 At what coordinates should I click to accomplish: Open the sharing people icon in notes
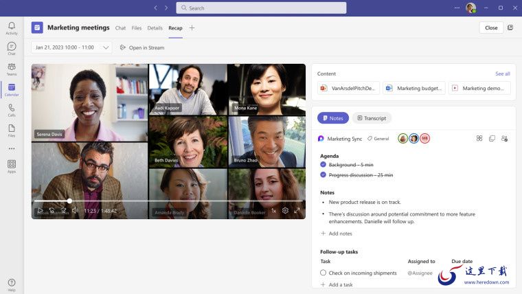504,138
